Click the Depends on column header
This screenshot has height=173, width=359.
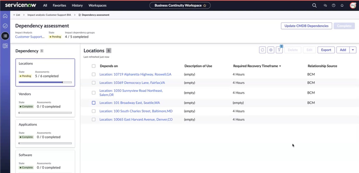pyautogui.click(x=109, y=66)
